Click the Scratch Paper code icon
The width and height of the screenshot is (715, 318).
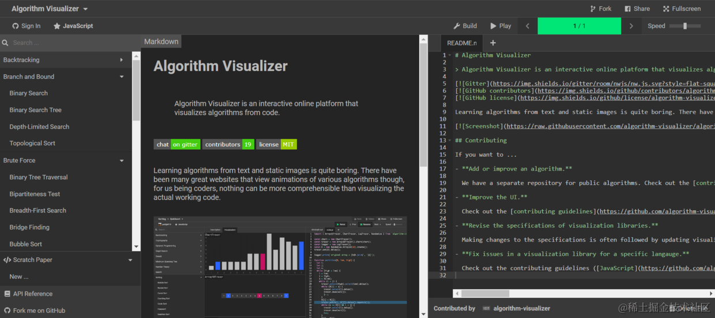coord(7,260)
